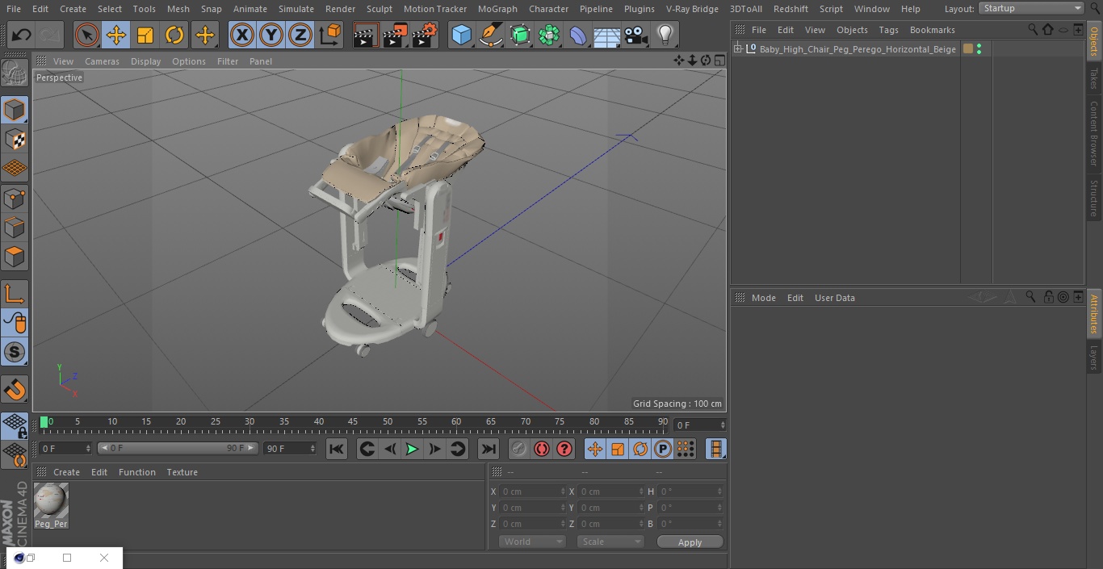Click Render View clapperboard icon
The width and height of the screenshot is (1103, 569).
pos(366,35)
